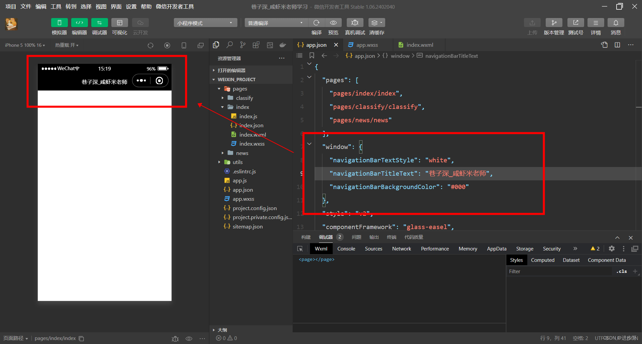Click the upload icon
642x344 pixels.
coord(532,23)
